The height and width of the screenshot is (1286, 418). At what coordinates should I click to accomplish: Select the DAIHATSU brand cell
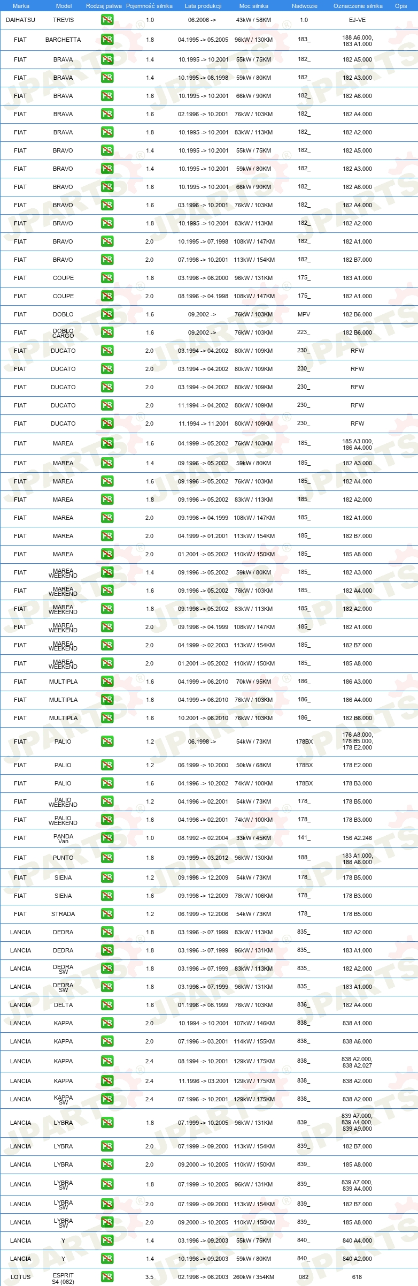[20, 20]
